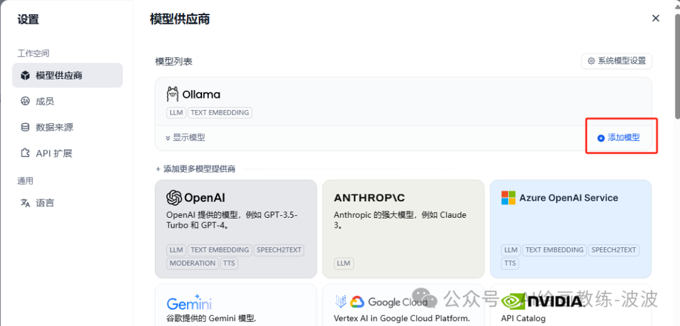Click the TTS tag on Azure card

[511, 263]
